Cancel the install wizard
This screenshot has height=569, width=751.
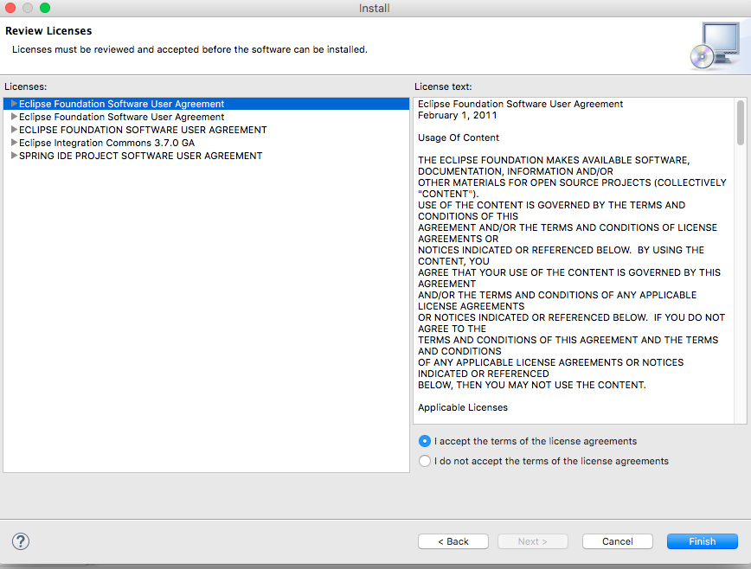[x=618, y=541]
